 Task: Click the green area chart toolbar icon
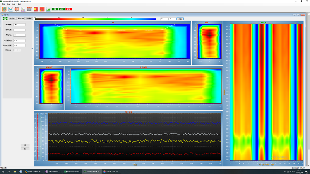(x=48, y=9)
